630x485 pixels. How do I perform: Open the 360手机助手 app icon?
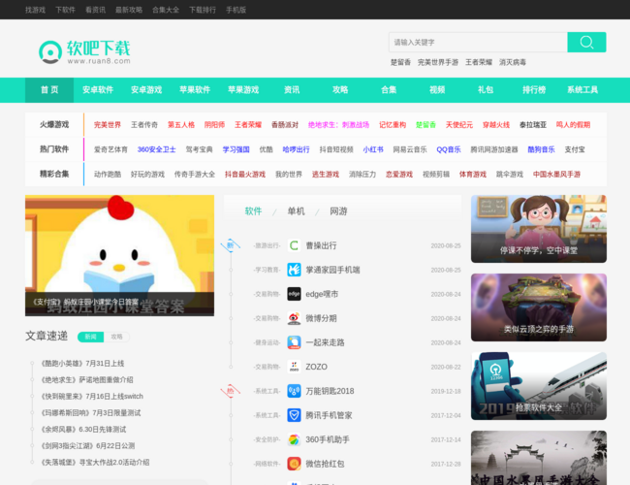coord(294,439)
